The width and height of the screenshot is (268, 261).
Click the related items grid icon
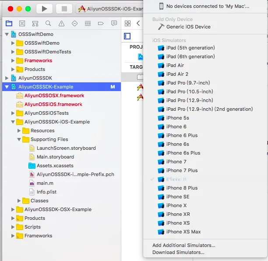pos(127,23)
